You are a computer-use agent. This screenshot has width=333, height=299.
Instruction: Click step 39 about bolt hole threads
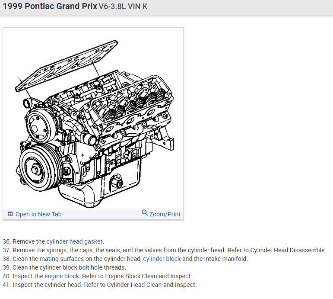[64, 267]
